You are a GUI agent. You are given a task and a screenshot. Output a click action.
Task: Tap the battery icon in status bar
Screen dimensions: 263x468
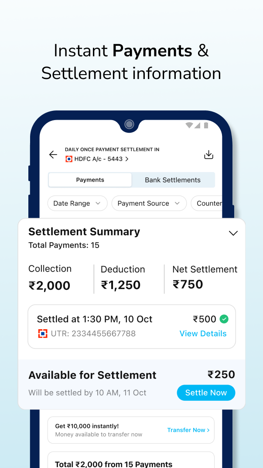(x=205, y=124)
